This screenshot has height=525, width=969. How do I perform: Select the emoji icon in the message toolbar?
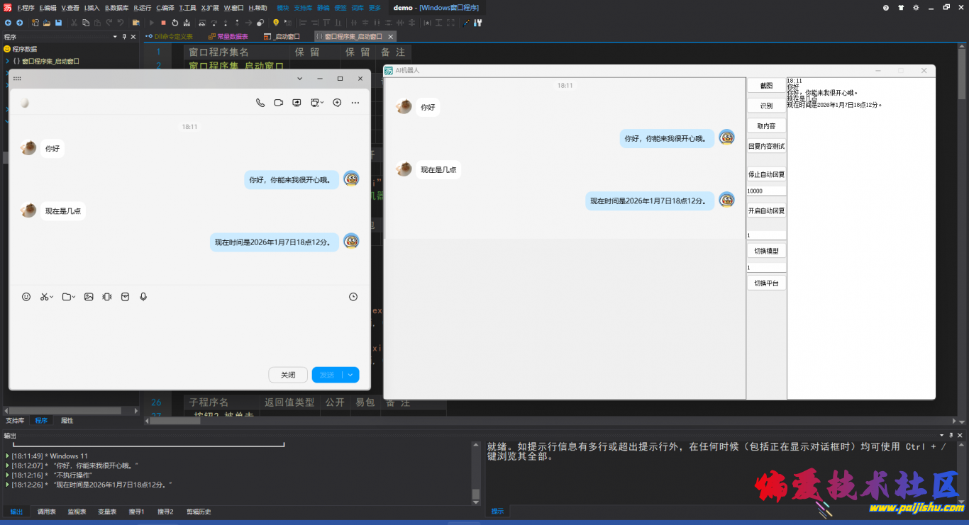coord(26,296)
